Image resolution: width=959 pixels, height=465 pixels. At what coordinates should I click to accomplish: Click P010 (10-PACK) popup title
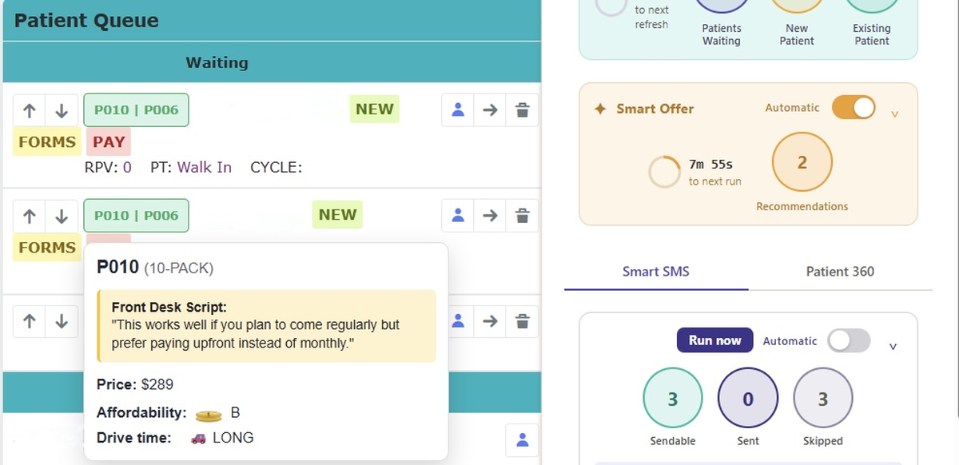click(155, 268)
